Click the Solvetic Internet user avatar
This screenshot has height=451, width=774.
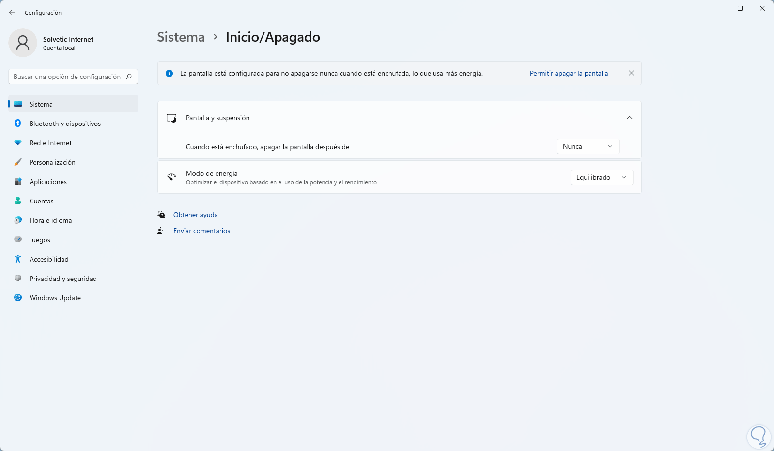pyautogui.click(x=23, y=43)
